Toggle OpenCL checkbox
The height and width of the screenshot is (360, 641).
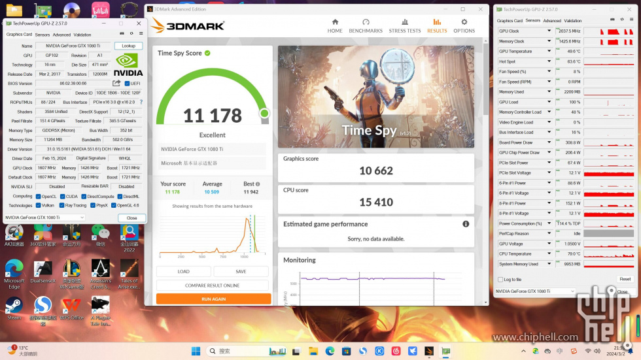[x=38, y=196]
